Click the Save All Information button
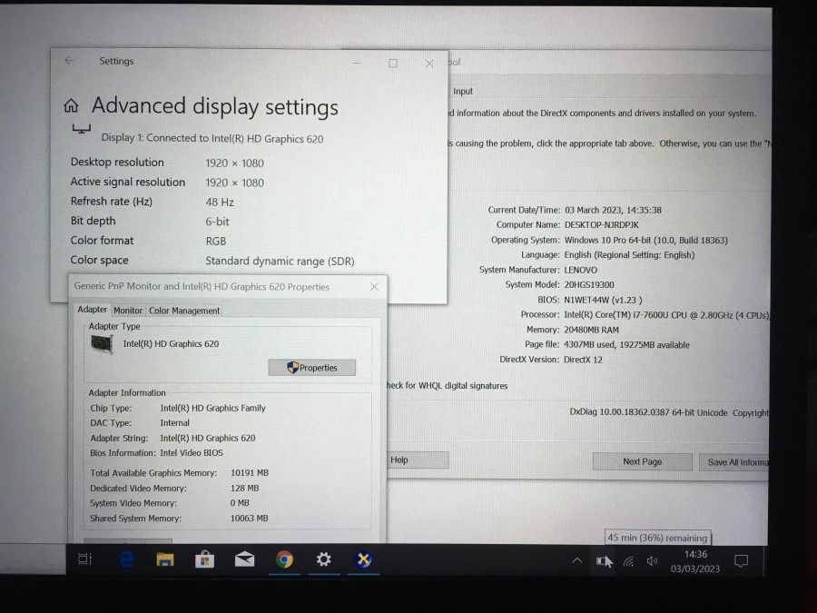Viewport: 817px width, 613px height. 736,461
